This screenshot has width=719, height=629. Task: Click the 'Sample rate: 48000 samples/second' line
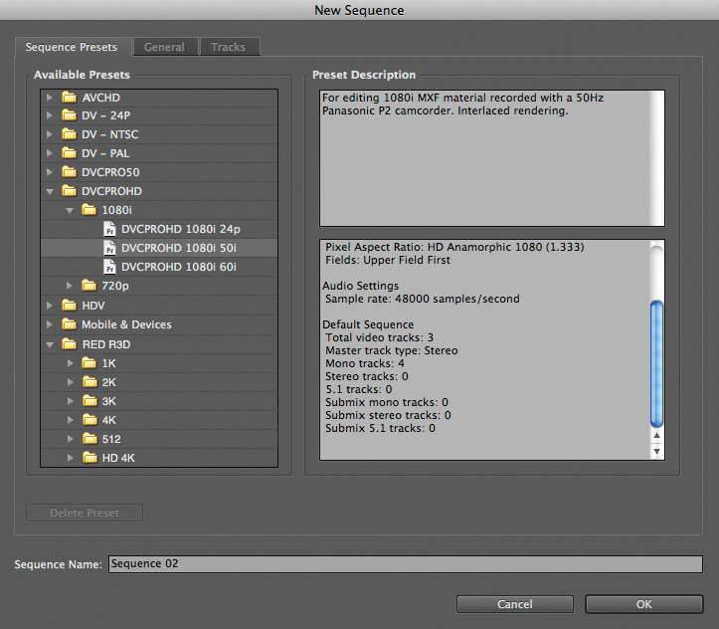tap(423, 299)
